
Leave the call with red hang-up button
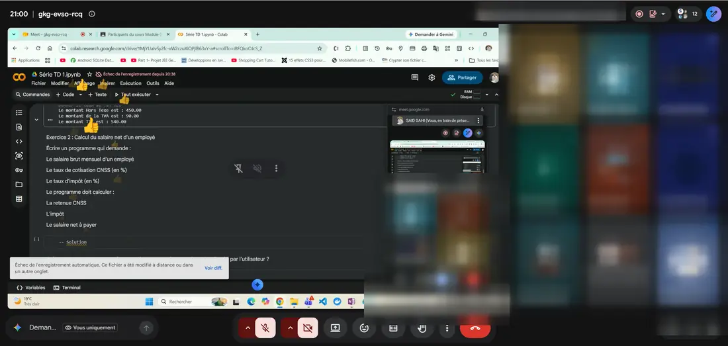475,328
